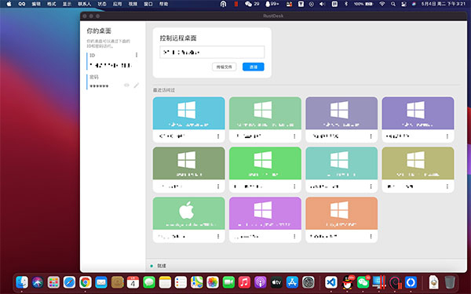Open Reminders from the Dock
Viewport: 471px width, 294px height.
[181, 282]
